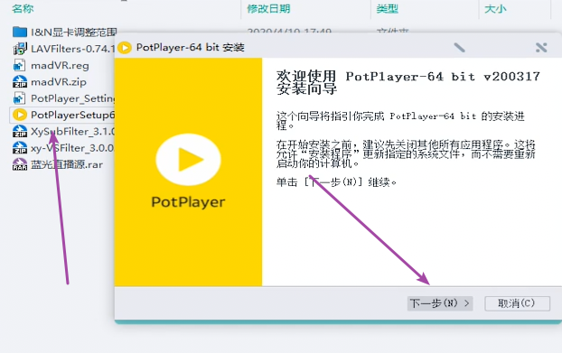Image resolution: width=562 pixels, height=353 pixels.
Task: Sort files by the 类型 column header
Action: (388, 9)
